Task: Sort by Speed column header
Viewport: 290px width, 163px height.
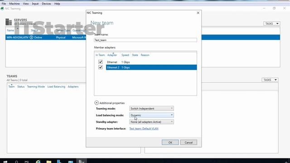Action: 125,55
